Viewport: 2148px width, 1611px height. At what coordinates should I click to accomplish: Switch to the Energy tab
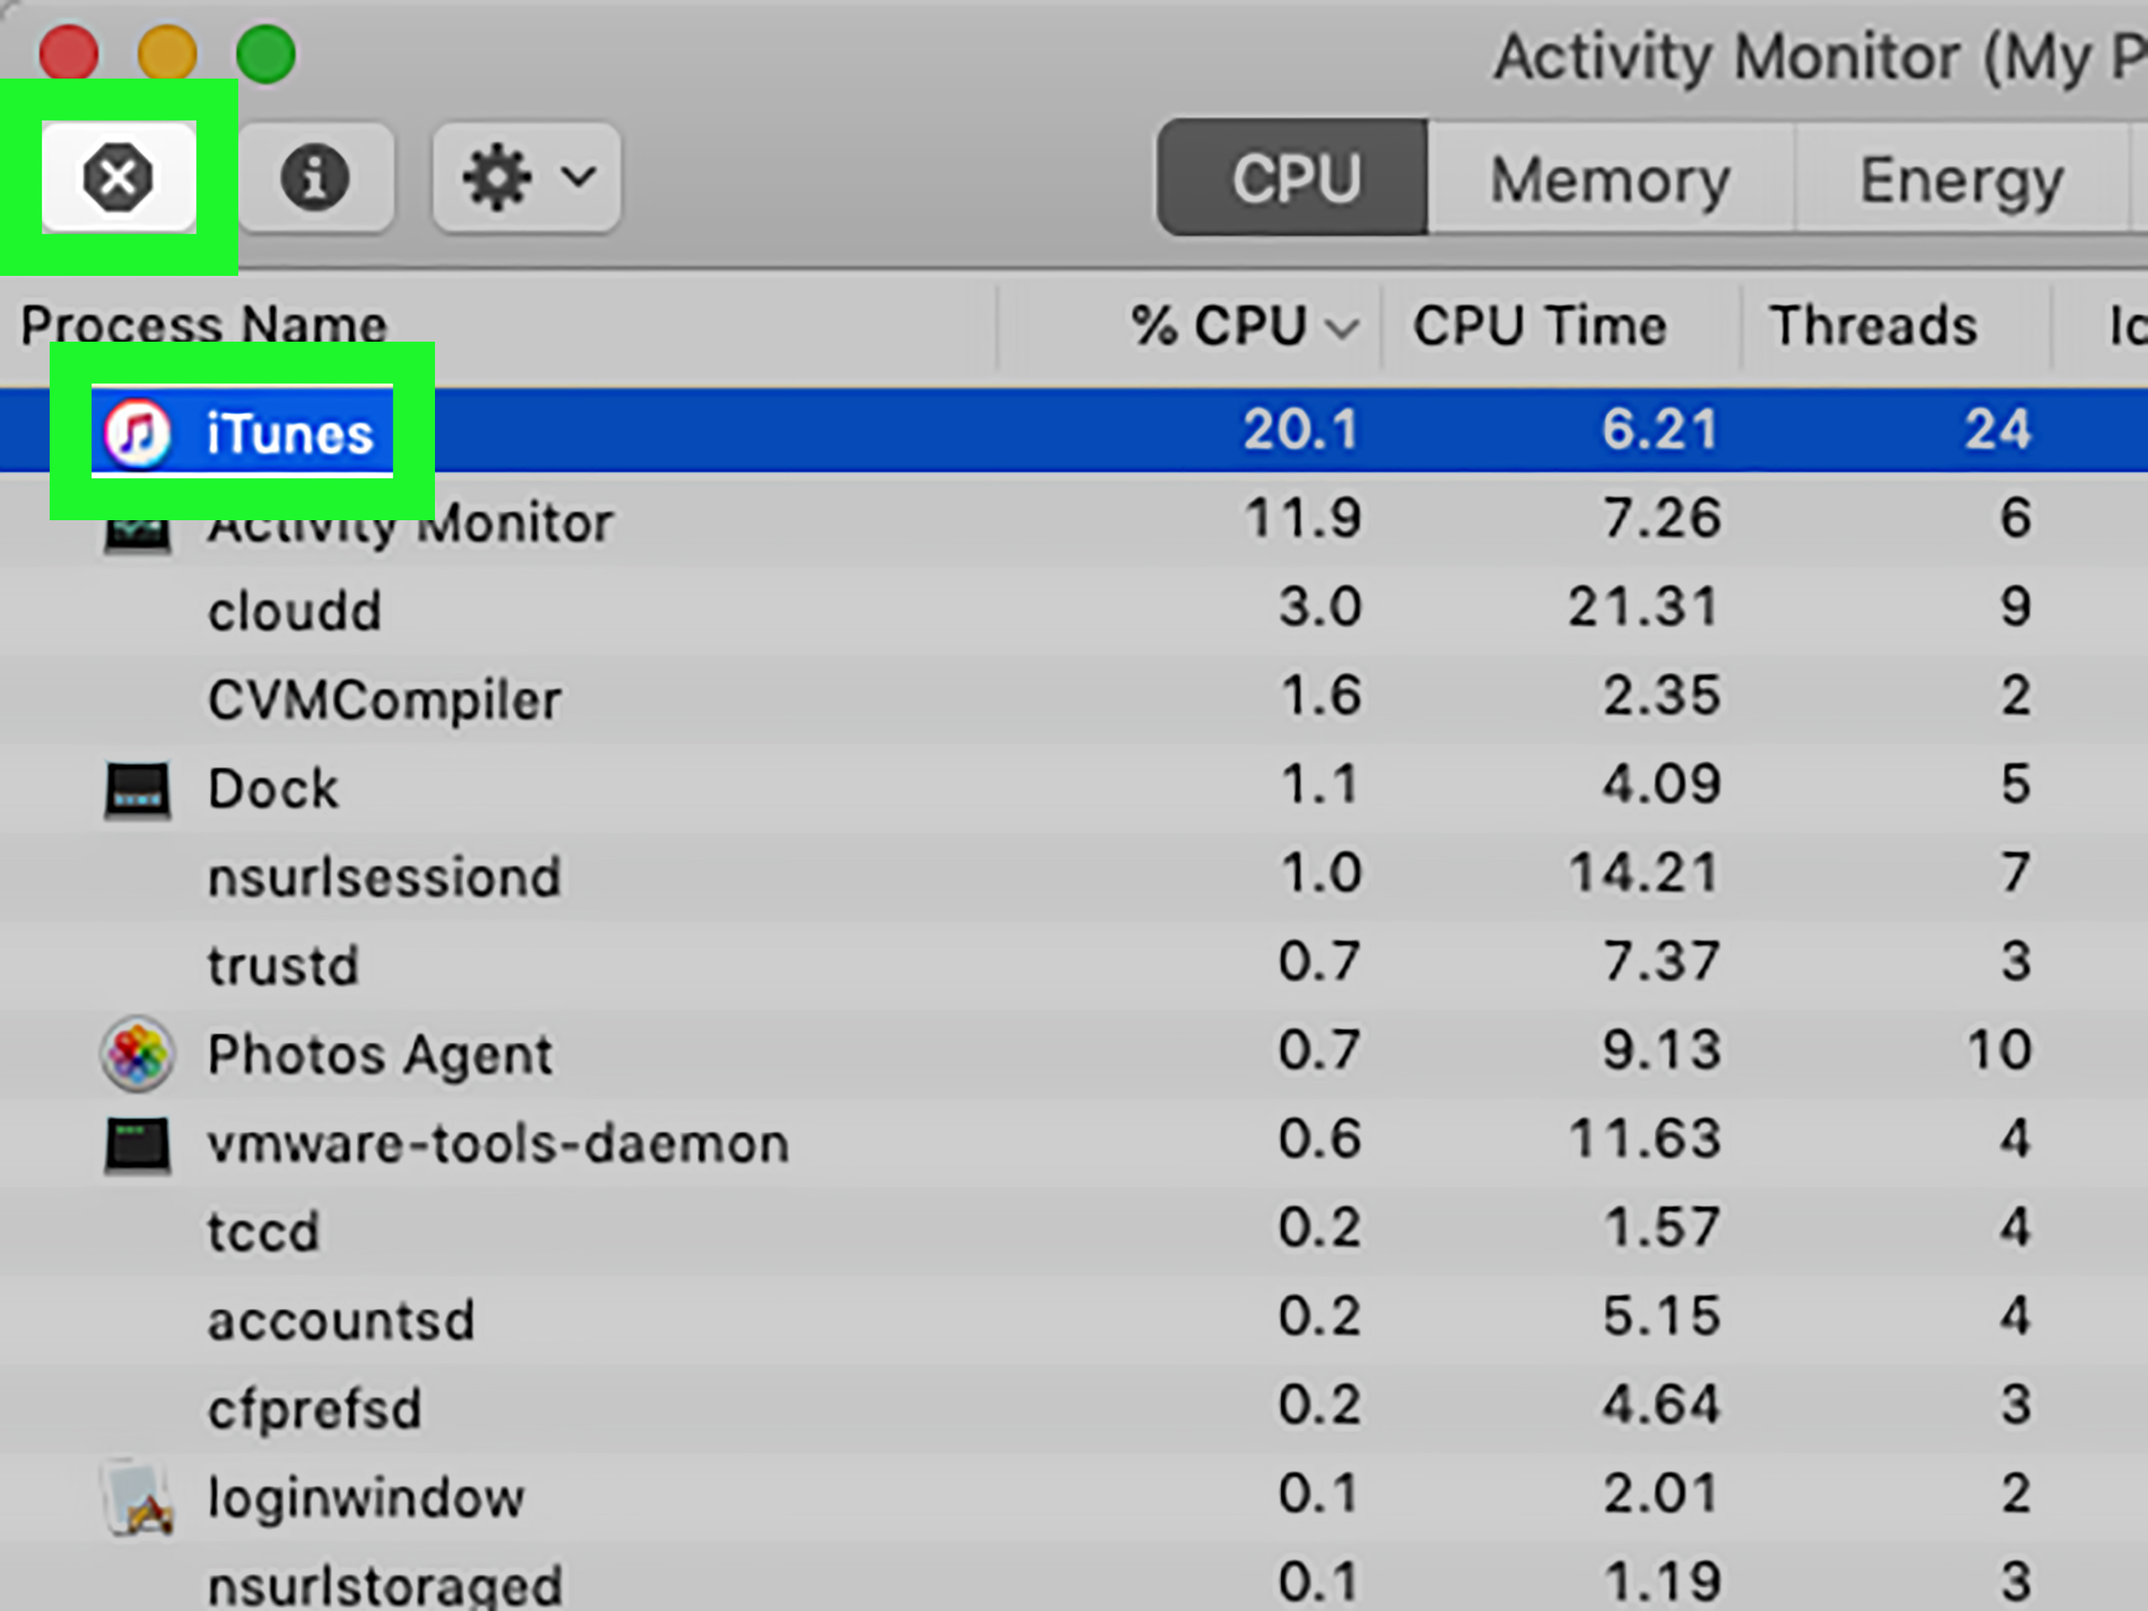1961,179
